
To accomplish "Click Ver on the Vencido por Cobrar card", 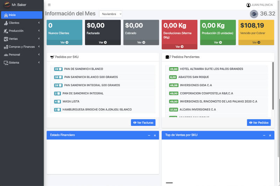I will coord(256,42).
